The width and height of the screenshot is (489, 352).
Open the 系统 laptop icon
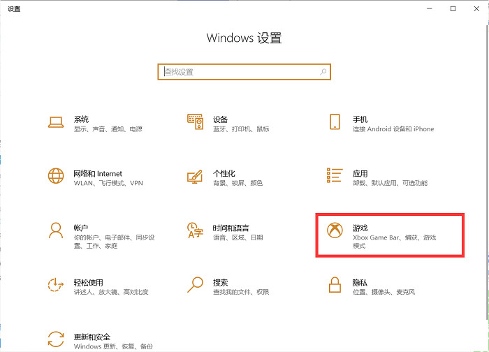[56, 122]
